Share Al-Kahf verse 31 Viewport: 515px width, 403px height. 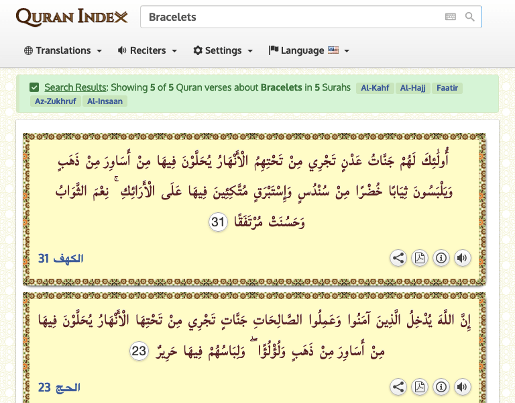[x=398, y=258]
